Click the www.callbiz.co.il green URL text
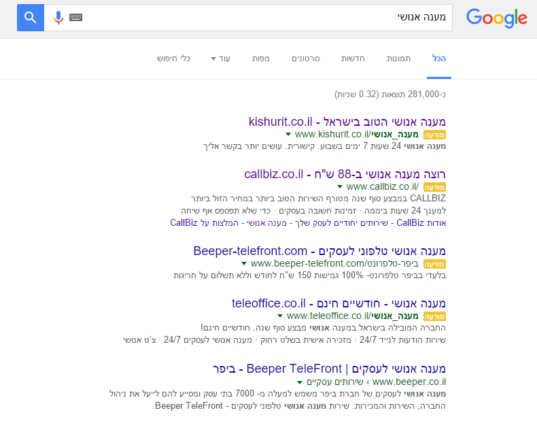The width and height of the screenshot is (537, 421). tap(383, 186)
